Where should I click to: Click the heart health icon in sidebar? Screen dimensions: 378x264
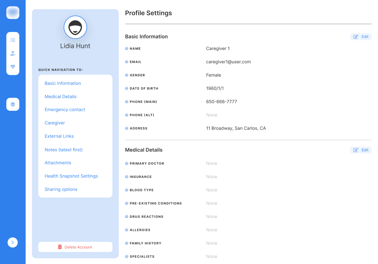coord(13,67)
